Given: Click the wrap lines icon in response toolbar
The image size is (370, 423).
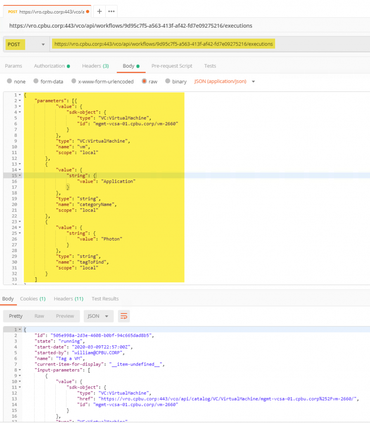Looking at the screenshot, I should pyautogui.click(x=123, y=316).
